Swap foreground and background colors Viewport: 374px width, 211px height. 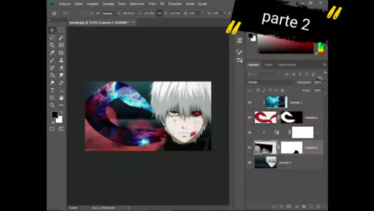[61, 112]
